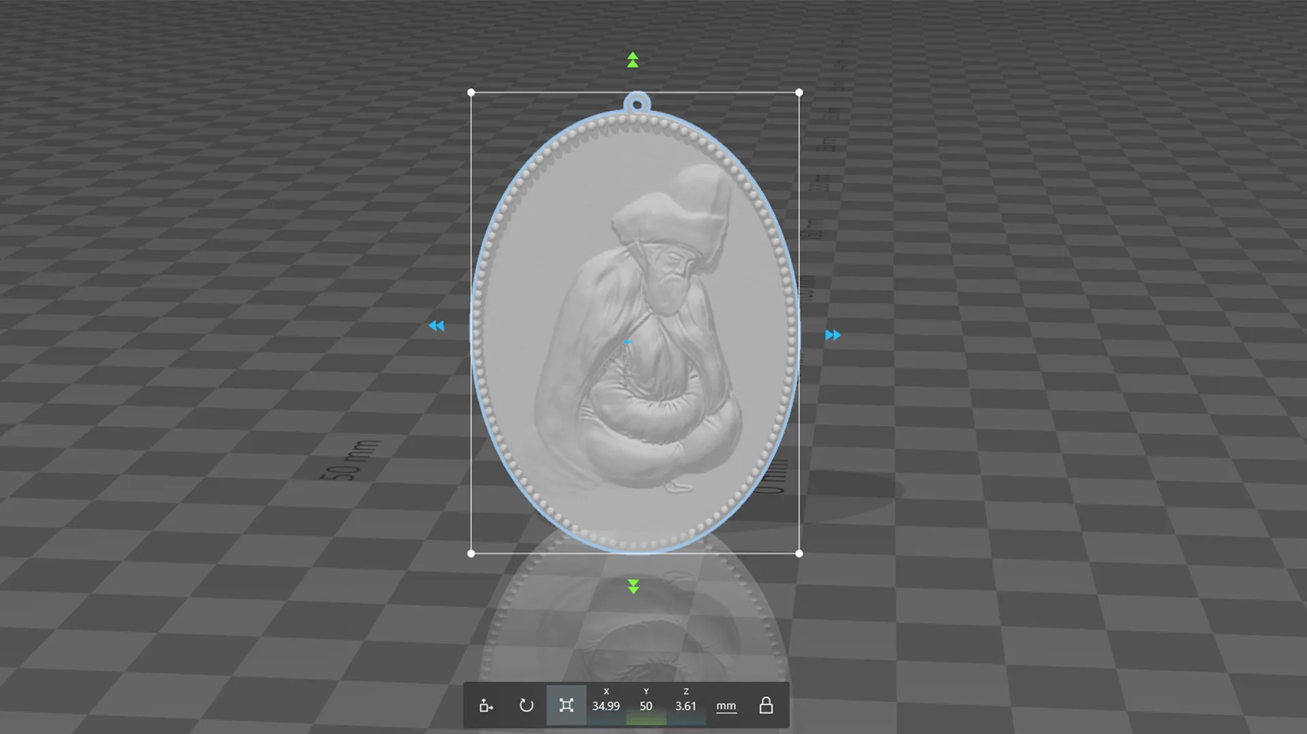Edit the X dimension value 34.99
1307x734 pixels.
606,706
